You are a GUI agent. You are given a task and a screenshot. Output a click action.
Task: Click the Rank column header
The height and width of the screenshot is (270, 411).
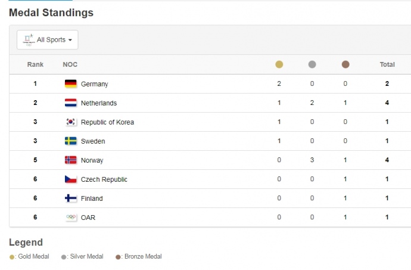(35, 64)
